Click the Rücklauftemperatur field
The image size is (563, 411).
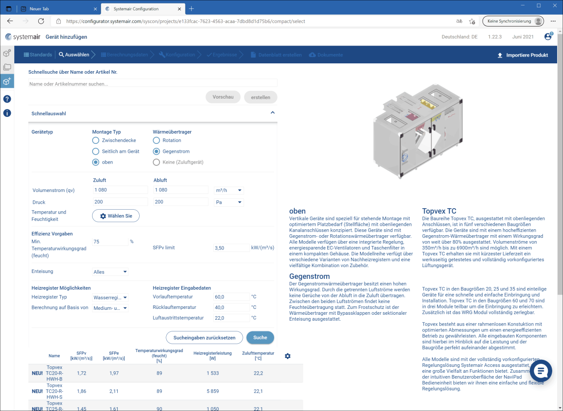[231, 307]
